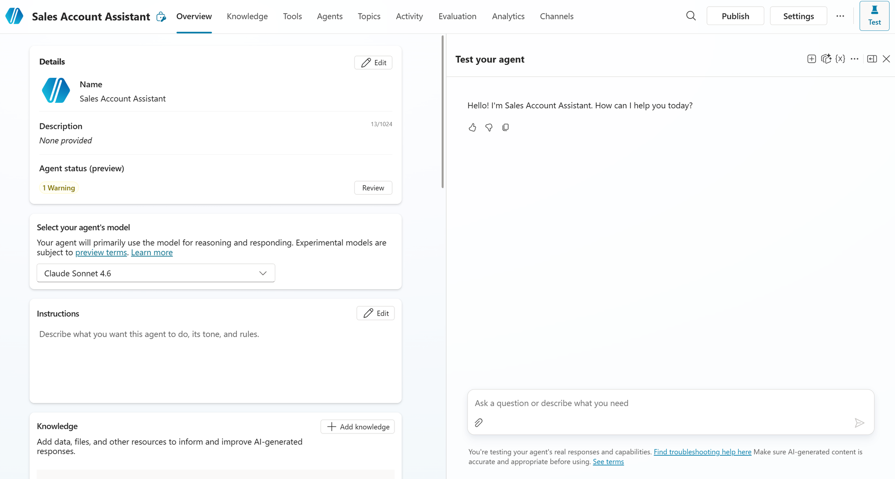This screenshot has height=479, width=895.
Task: Click the left pane vertical scrollbar
Action: click(x=442, y=112)
